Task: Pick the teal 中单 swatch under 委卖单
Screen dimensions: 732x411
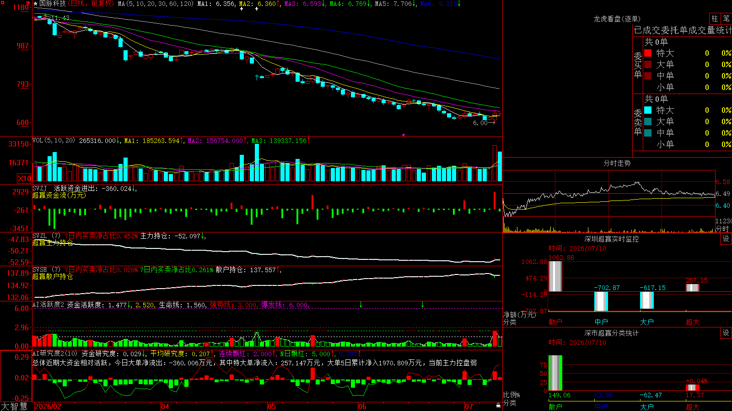Action: coord(648,133)
